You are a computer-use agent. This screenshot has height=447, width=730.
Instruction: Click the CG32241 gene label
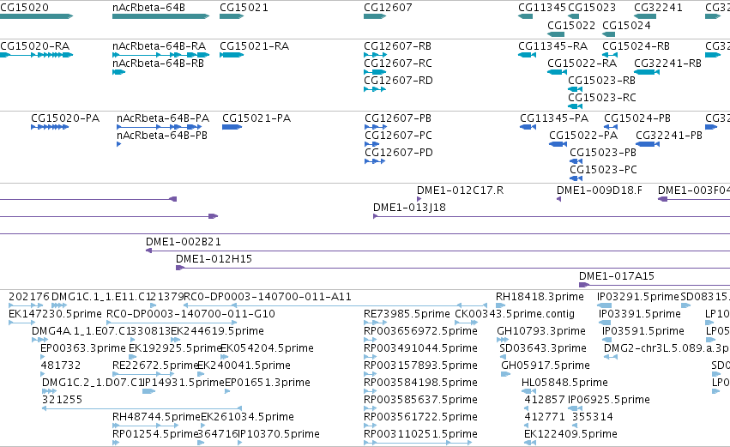[x=658, y=8]
